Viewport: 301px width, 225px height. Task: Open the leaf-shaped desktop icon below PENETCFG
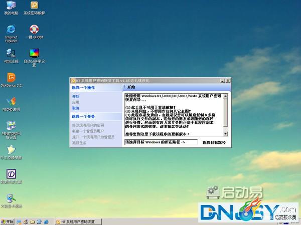[11, 152]
